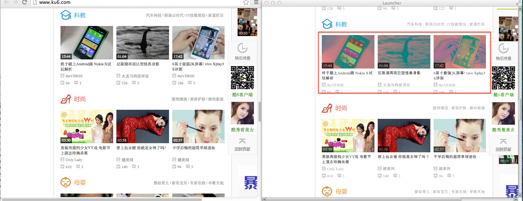523x201 pixels.
Task: Open 汽车科技 link in browser window
Action: click(153, 15)
